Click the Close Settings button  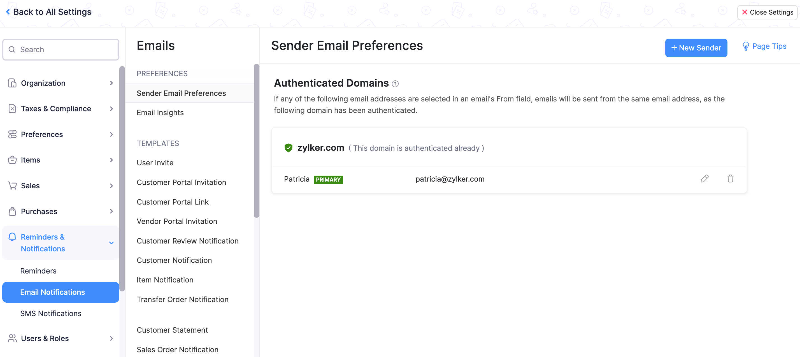click(767, 12)
